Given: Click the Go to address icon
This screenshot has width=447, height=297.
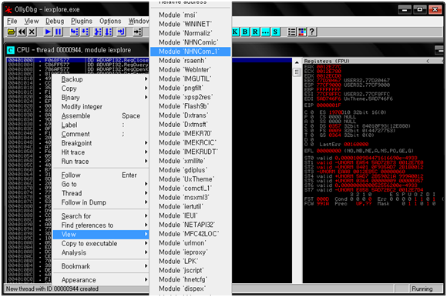Looking at the screenshot, I should 138,32.
